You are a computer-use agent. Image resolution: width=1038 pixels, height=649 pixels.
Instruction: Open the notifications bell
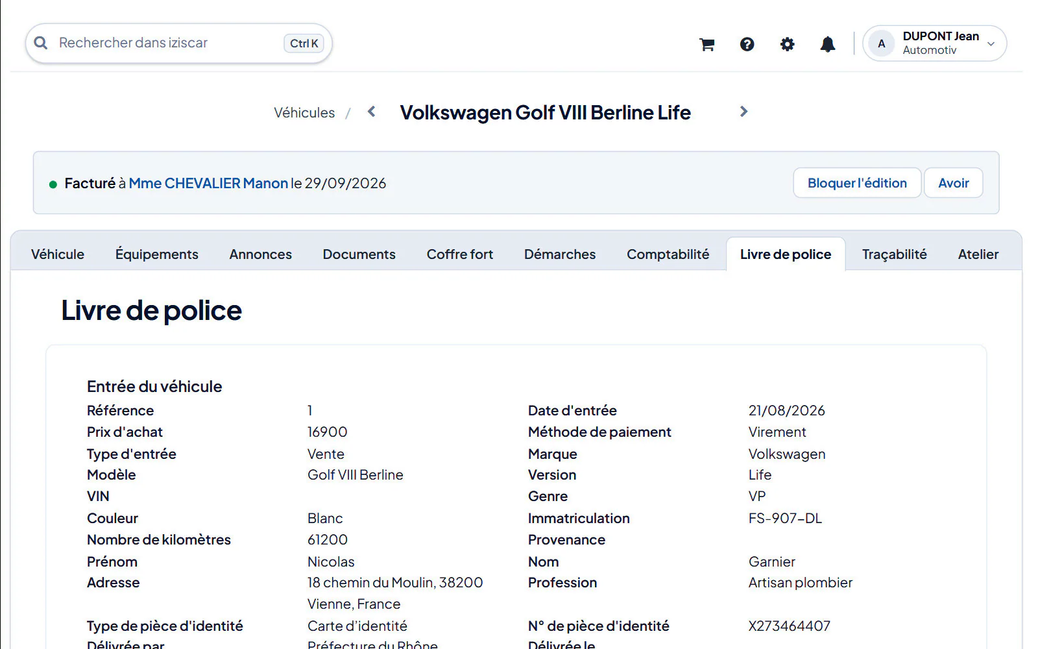[x=828, y=44]
